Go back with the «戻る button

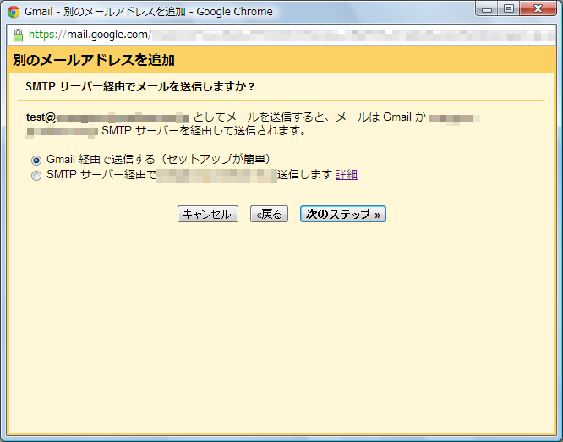270,214
